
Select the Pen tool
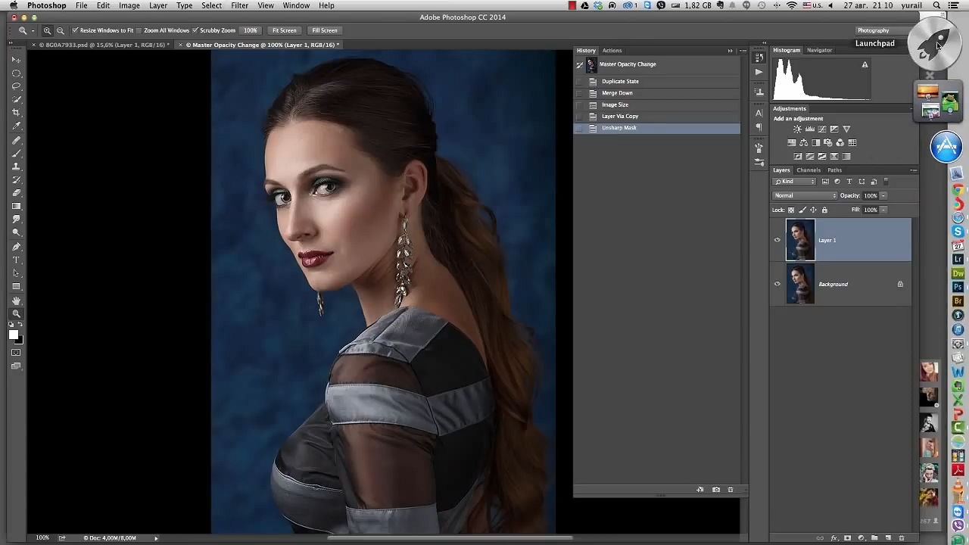16,246
